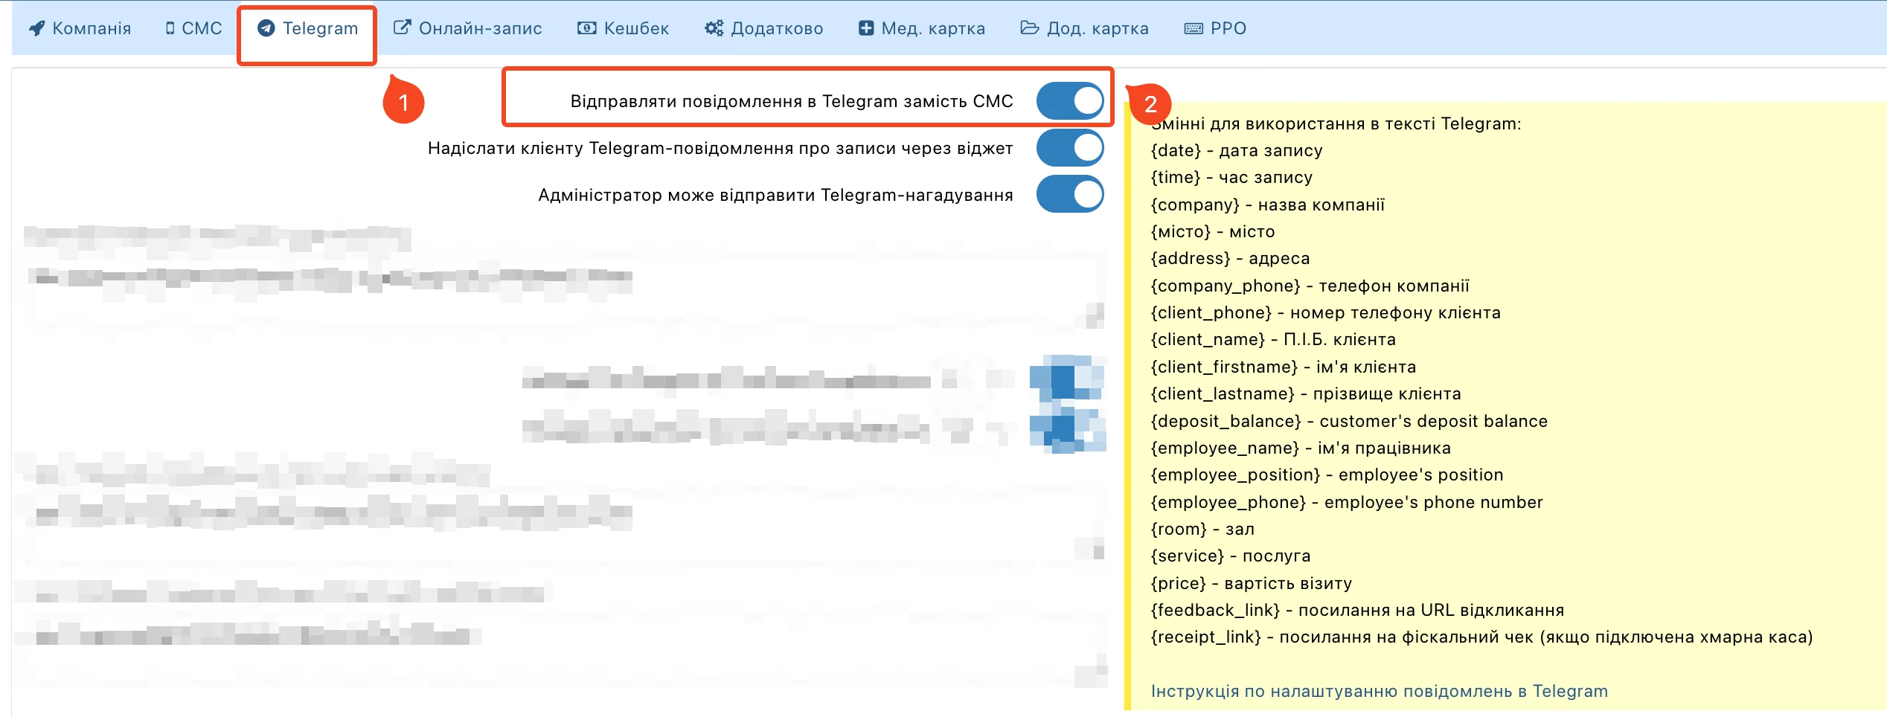Click the 'Відправляти повідомлення в Telegram замість СМС' label
The width and height of the screenshot is (1887, 717).
pyautogui.click(x=792, y=101)
